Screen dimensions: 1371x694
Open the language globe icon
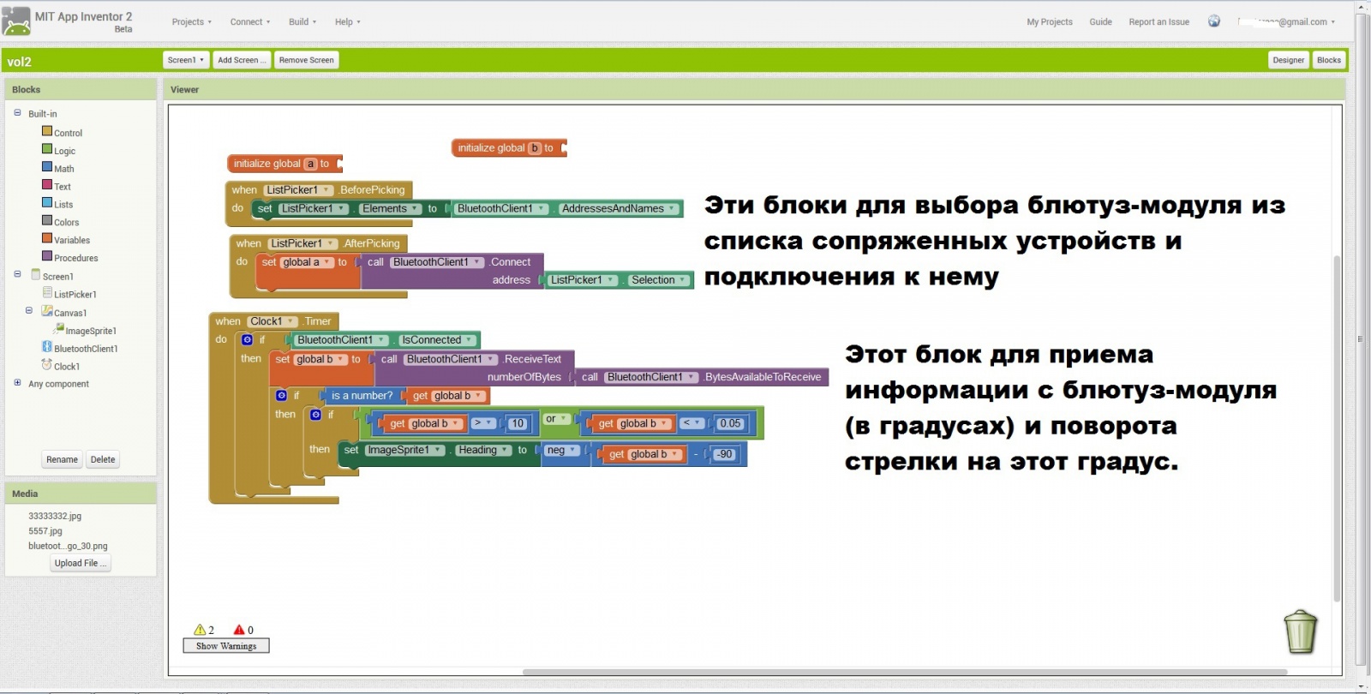coord(1214,21)
